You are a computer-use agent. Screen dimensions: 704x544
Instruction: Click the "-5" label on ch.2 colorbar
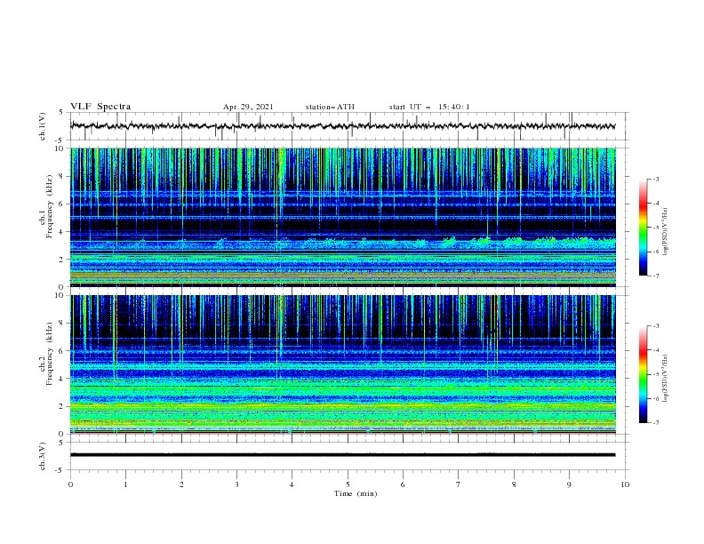click(656, 374)
